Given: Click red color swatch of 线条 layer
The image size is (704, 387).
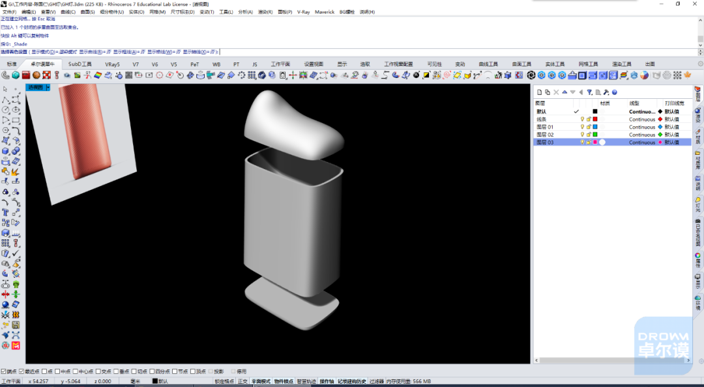Looking at the screenshot, I should pyautogui.click(x=595, y=119).
